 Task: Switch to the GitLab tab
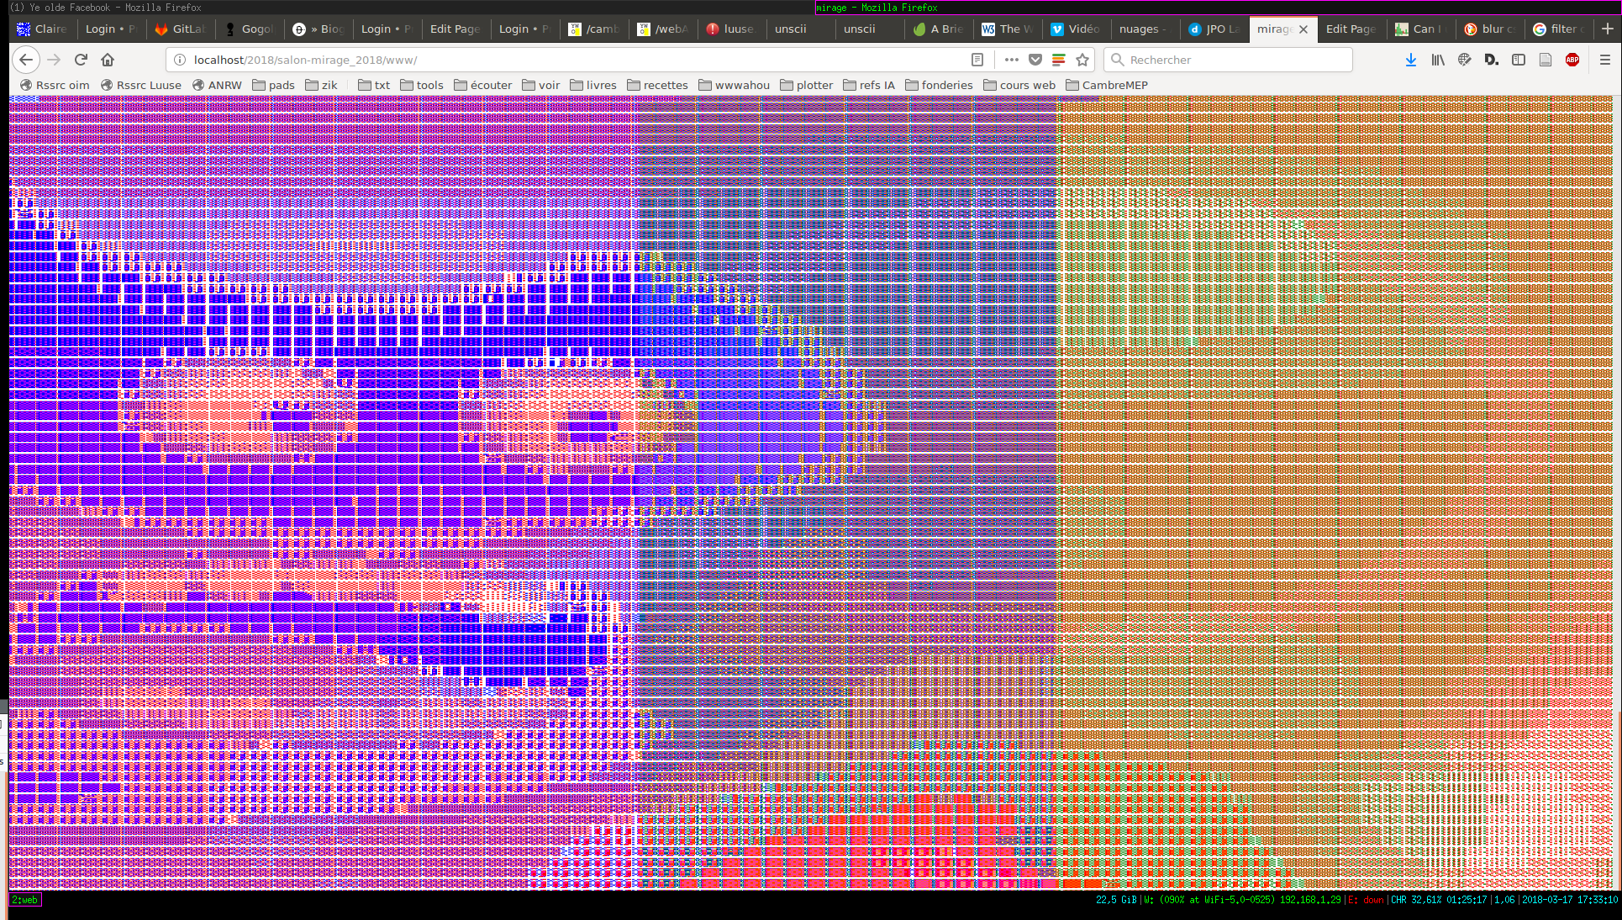tap(180, 29)
